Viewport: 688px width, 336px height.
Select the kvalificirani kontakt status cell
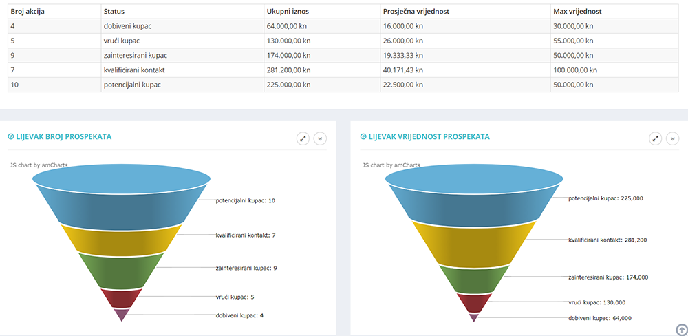[x=182, y=70]
